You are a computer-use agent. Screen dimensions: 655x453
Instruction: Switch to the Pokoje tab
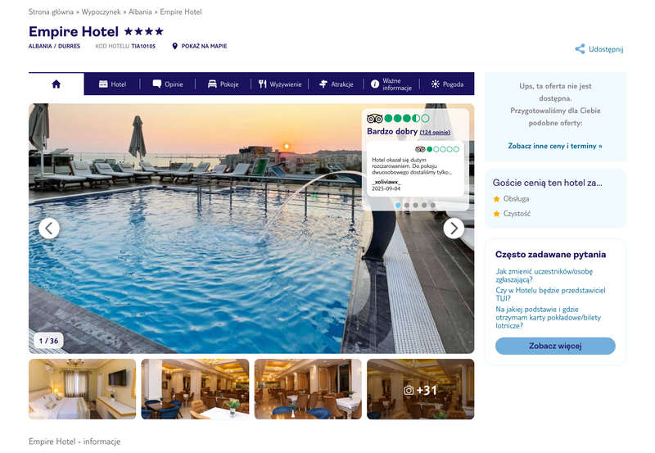tap(223, 84)
